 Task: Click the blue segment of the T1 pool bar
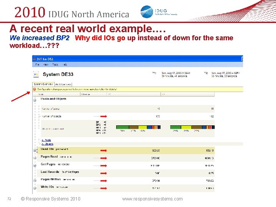149,127
